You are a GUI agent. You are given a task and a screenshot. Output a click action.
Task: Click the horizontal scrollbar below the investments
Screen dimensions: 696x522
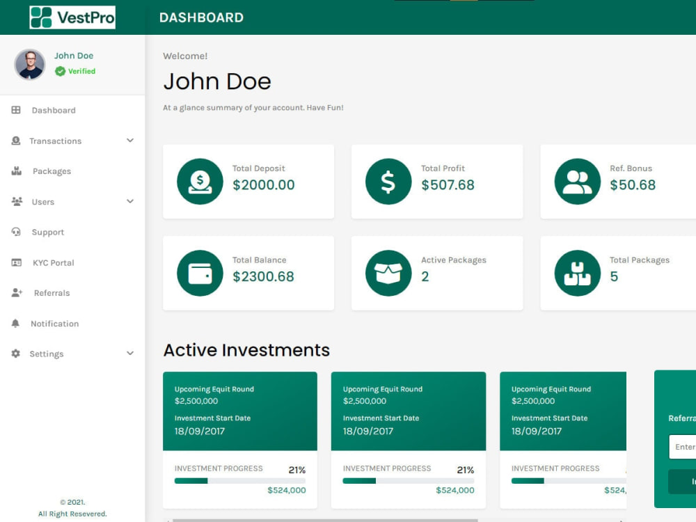[325, 520]
